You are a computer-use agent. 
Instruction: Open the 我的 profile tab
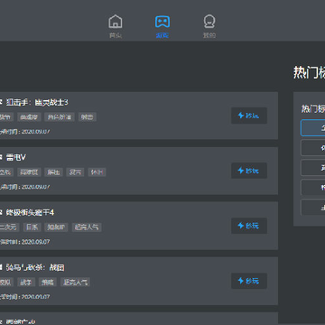(x=209, y=26)
